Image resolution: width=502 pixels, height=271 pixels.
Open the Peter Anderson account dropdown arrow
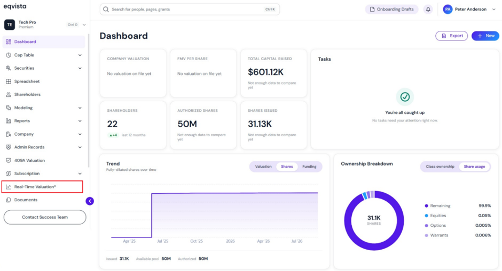click(493, 9)
